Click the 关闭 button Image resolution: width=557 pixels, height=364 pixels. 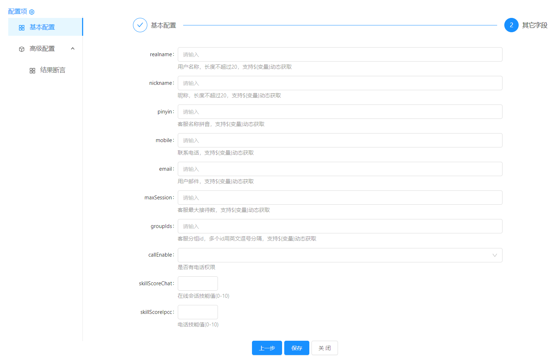coord(324,348)
